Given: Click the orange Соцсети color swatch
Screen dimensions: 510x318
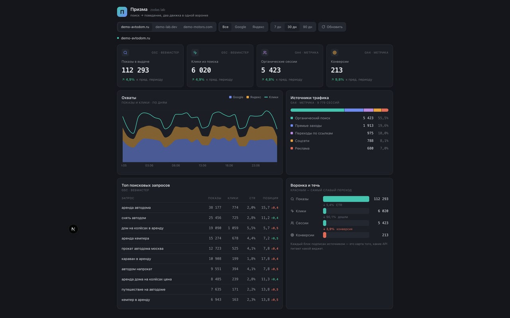Looking at the screenshot, I should (292, 141).
